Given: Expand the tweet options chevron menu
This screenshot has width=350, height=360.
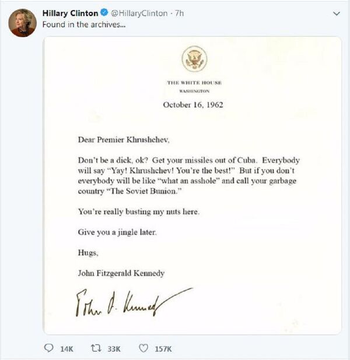Looking at the screenshot, I should 336,13.
